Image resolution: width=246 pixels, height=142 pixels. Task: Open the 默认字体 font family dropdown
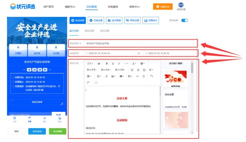point(106,70)
